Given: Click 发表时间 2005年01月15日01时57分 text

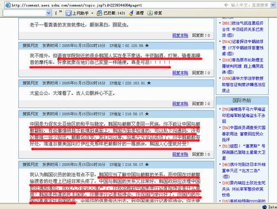Looking at the screenshot, I should pyautogui.click(x=74, y=114).
